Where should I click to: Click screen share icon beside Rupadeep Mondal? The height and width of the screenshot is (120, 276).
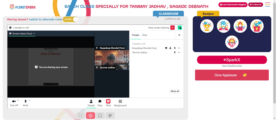166,48
